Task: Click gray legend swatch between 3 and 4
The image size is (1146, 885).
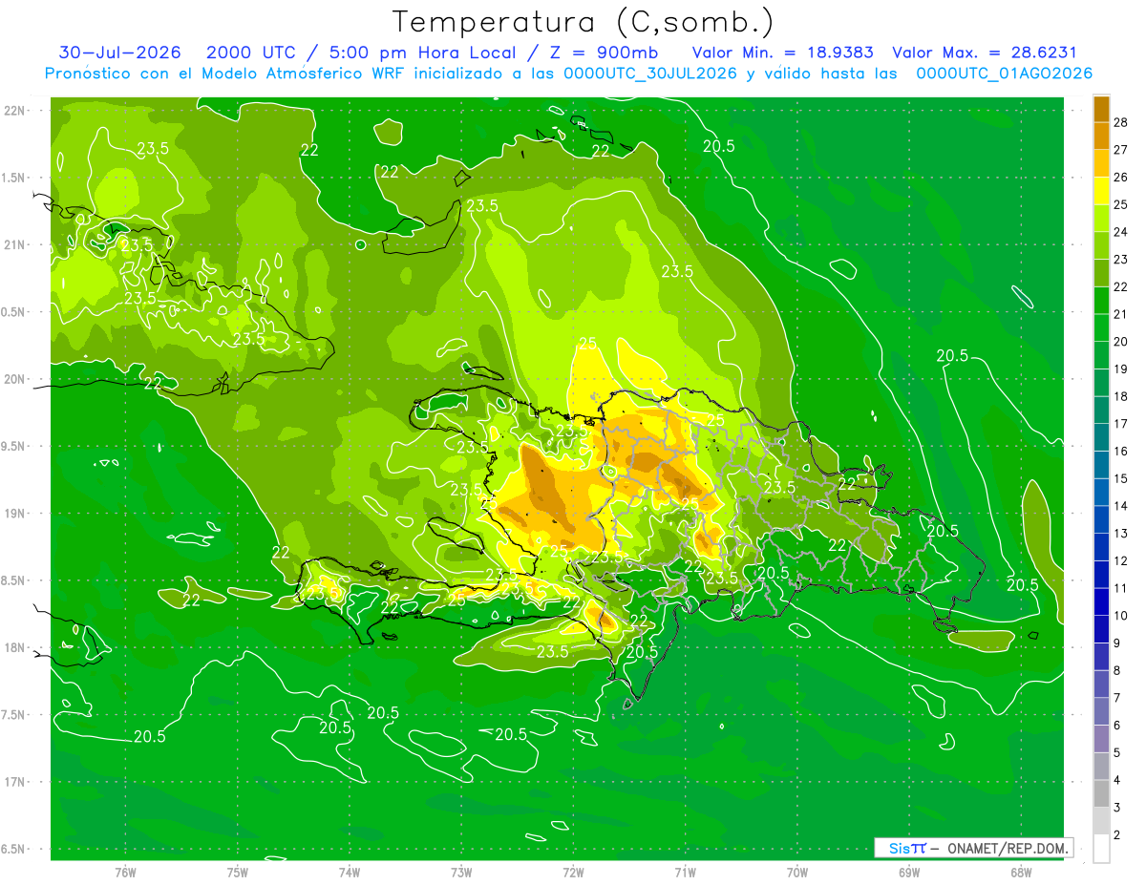Action: tap(1101, 793)
